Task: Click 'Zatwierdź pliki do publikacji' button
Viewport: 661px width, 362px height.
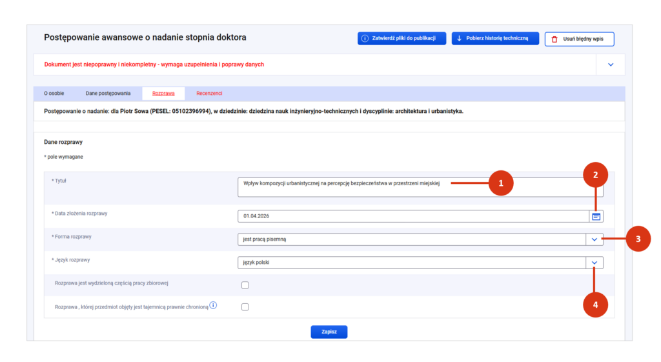Action: (402, 39)
